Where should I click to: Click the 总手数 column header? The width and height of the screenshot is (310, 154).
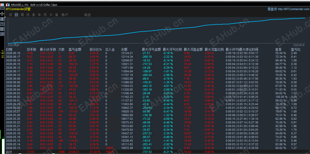click(x=31, y=49)
